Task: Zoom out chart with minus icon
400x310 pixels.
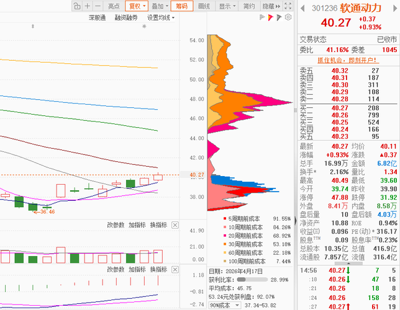Action: click(x=98, y=6)
